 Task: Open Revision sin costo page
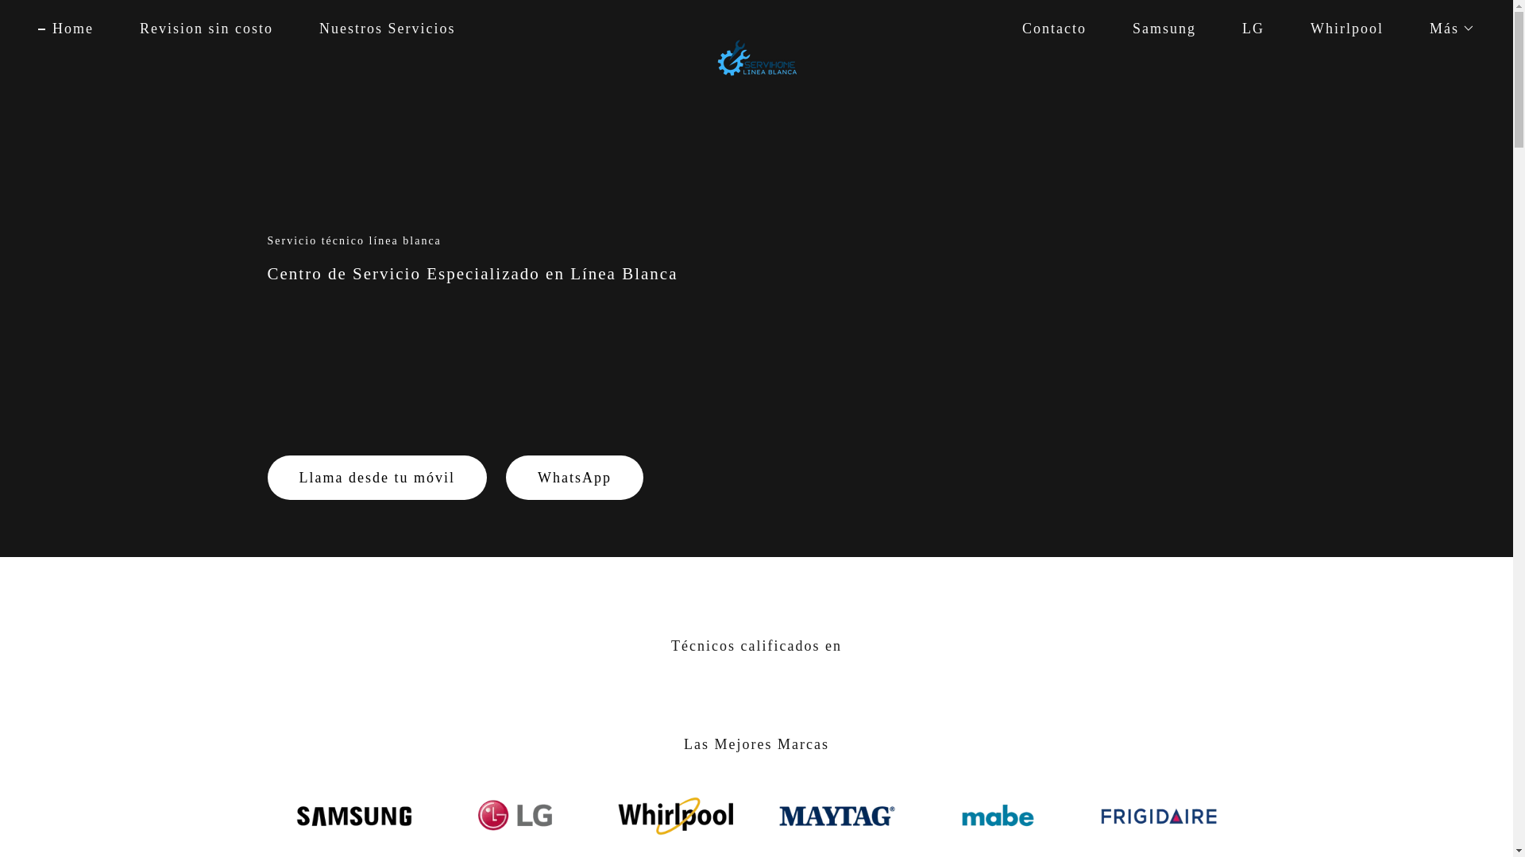(206, 29)
